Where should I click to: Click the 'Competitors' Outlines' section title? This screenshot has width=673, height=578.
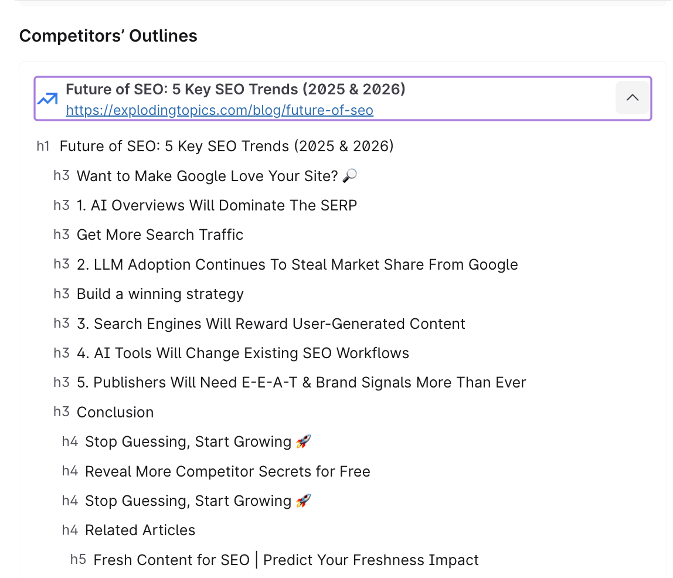108,36
